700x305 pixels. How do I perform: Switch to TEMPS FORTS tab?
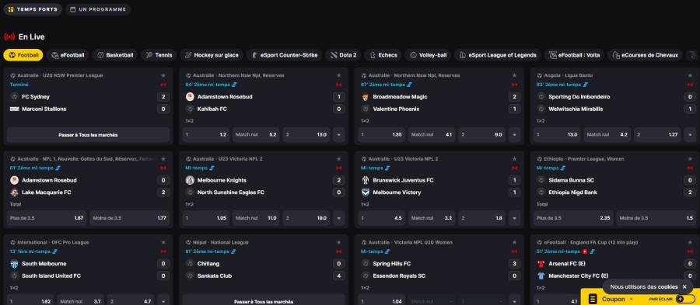[x=33, y=9]
